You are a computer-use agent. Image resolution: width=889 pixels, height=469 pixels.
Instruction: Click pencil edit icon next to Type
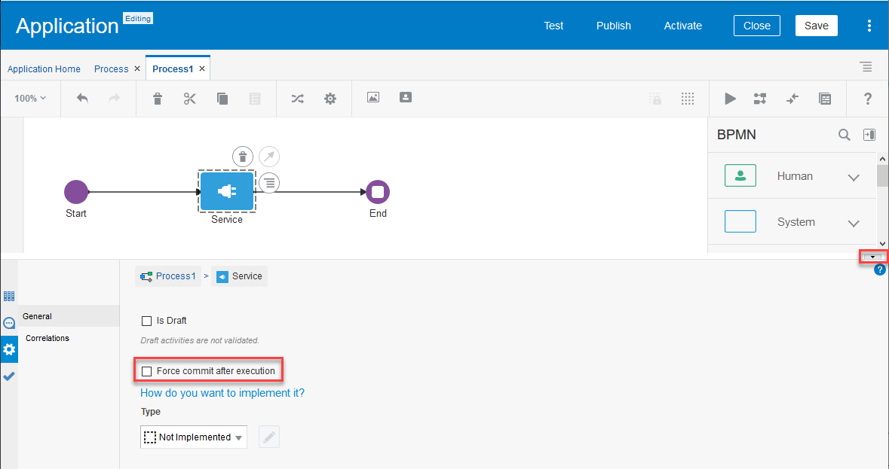pos(269,437)
